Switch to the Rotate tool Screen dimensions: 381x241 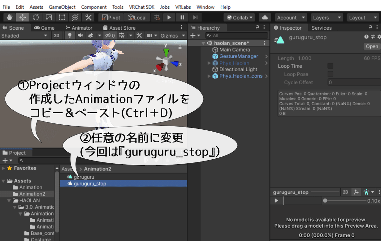(x=36, y=17)
